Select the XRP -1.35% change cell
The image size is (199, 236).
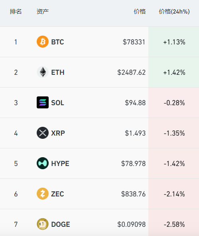pyautogui.click(x=174, y=133)
